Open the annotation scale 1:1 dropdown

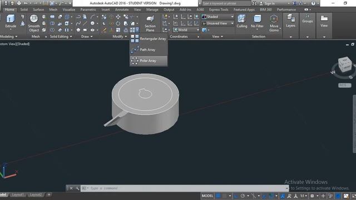[x=304, y=196]
